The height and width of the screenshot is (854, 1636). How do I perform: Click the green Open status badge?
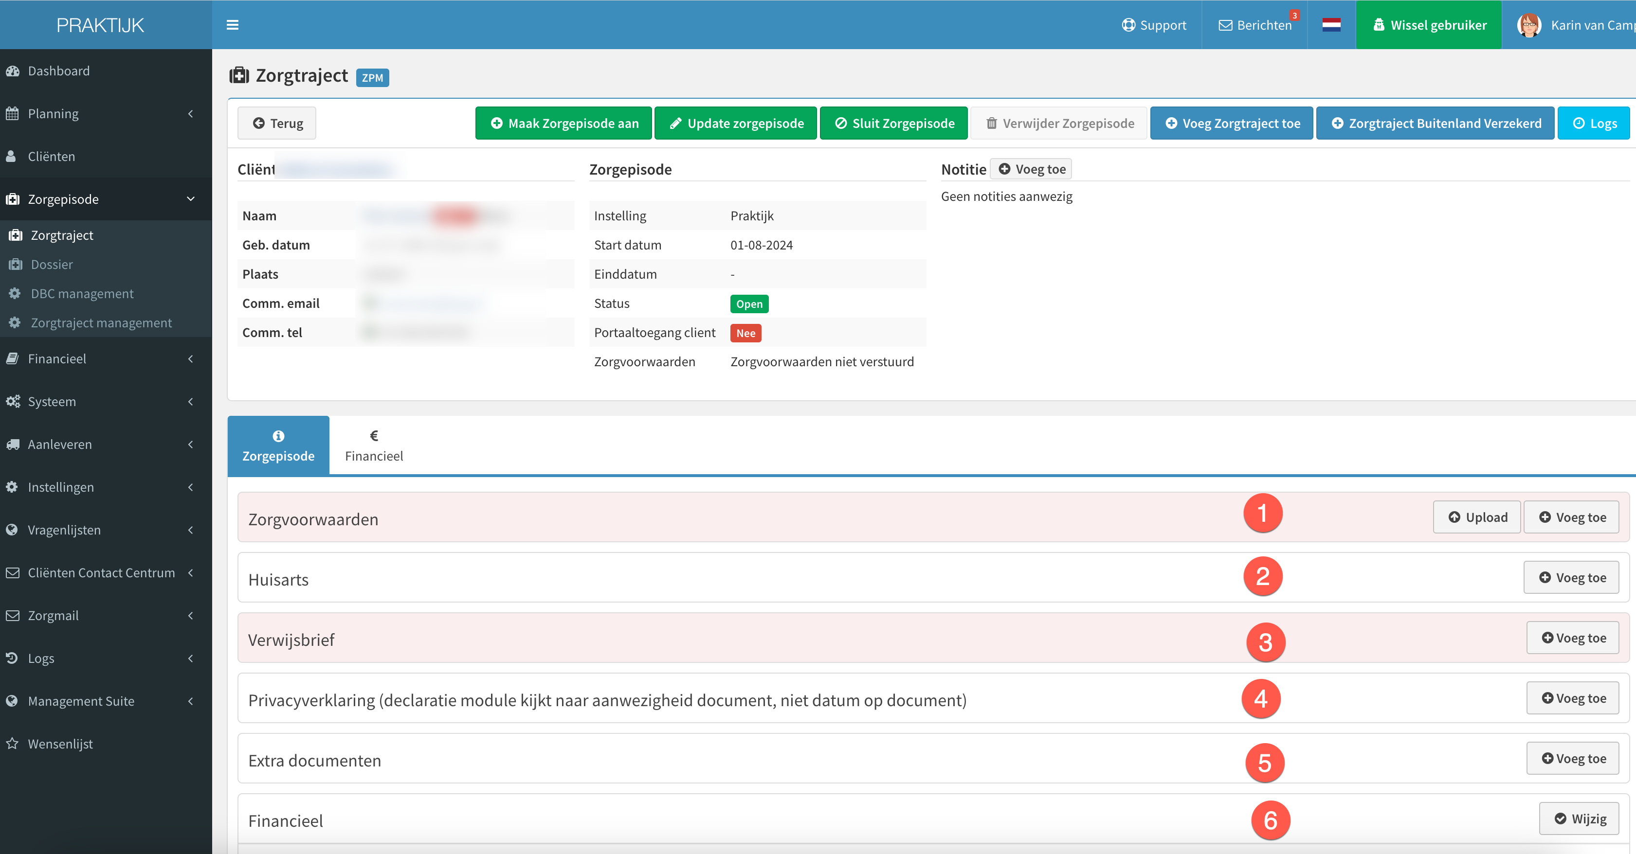point(749,303)
